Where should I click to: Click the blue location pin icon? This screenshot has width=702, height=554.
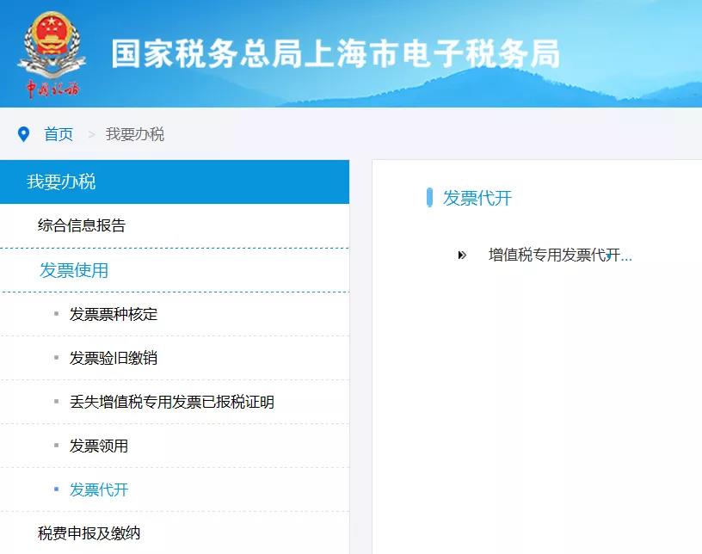(23, 134)
